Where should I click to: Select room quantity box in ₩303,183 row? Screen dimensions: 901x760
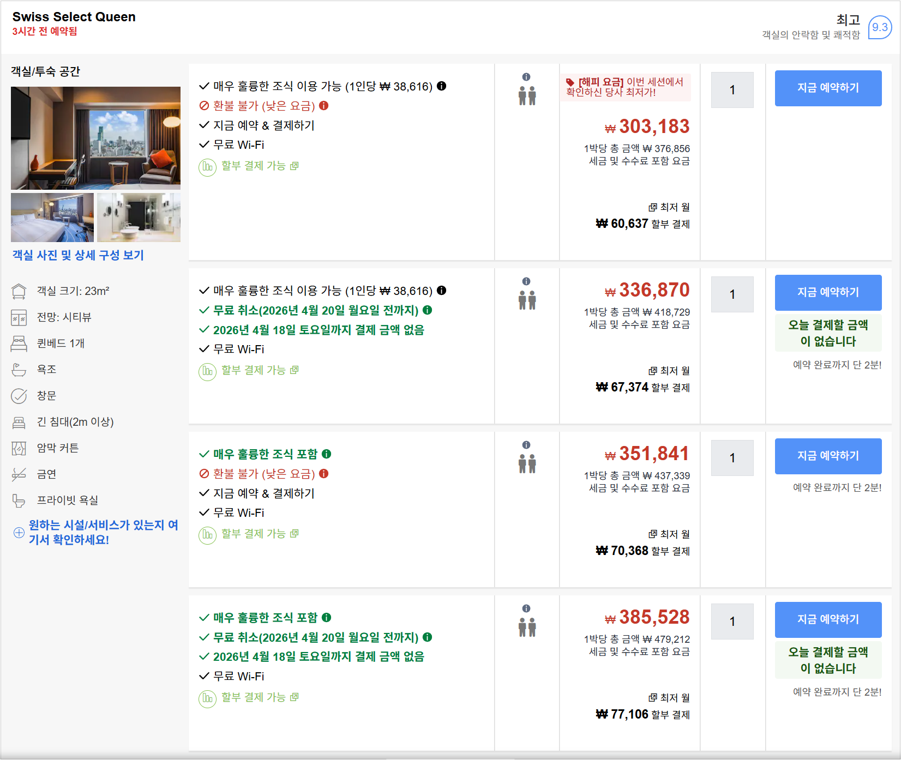[x=732, y=90]
